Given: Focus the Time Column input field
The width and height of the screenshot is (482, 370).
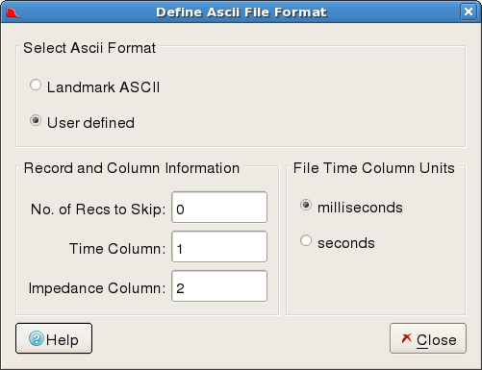Looking at the screenshot, I should click(219, 247).
